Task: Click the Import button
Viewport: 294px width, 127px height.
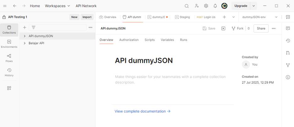Action: coord(87,17)
